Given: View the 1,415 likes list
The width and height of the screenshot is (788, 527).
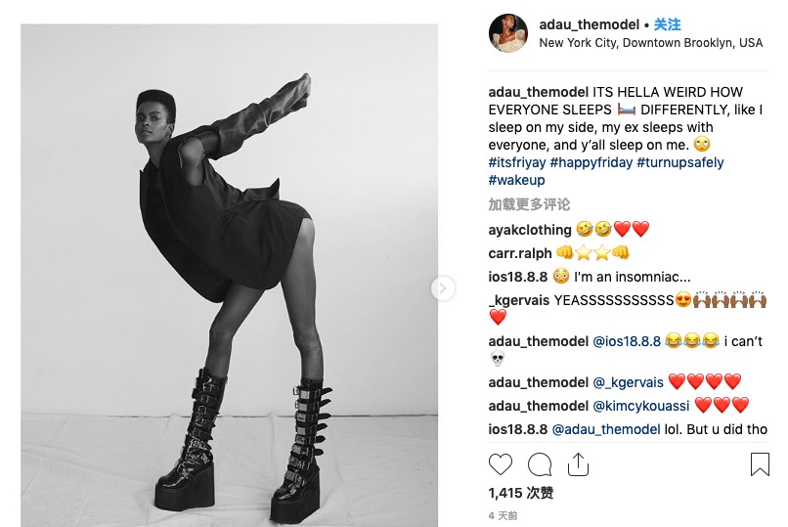Looking at the screenshot, I should (x=521, y=493).
